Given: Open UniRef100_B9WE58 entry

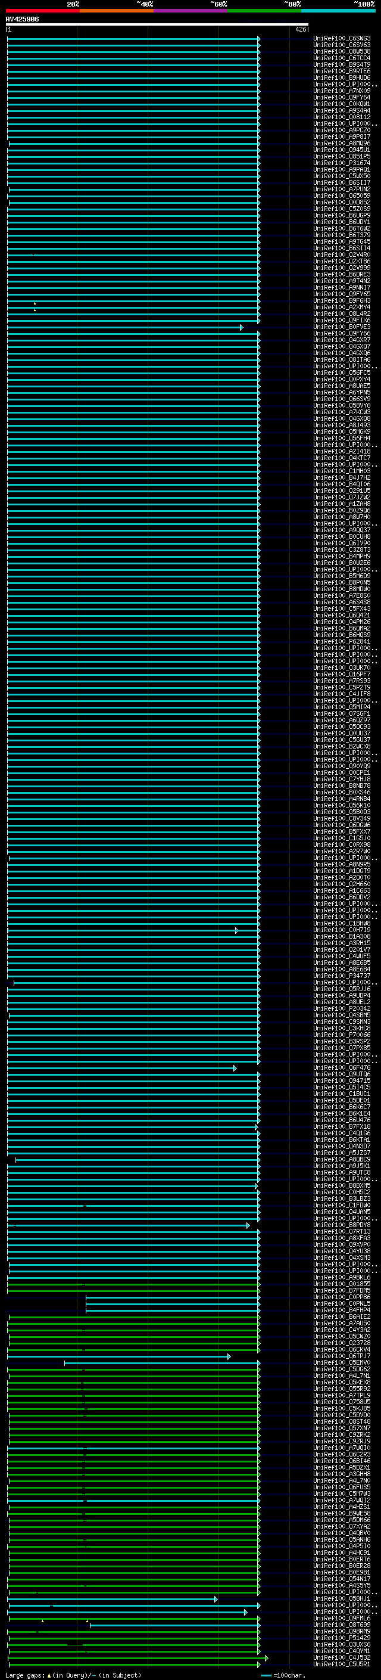Looking at the screenshot, I should [x=342, y=1514].
